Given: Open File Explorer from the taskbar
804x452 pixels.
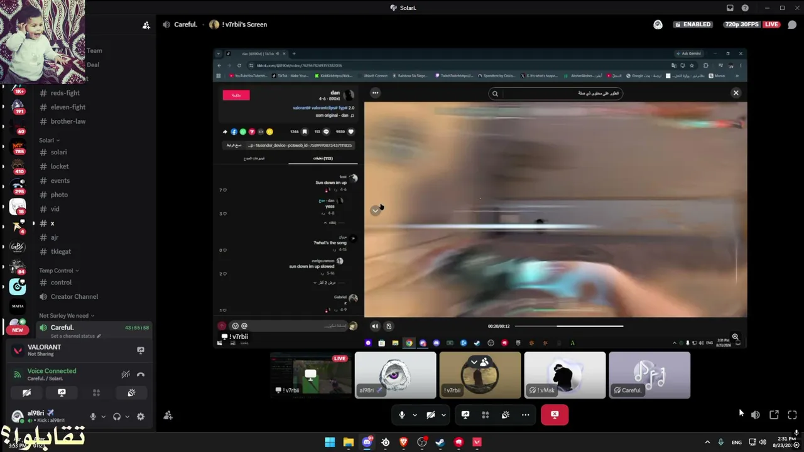Looking at the screenshot, I should click(x=348, y=442).
